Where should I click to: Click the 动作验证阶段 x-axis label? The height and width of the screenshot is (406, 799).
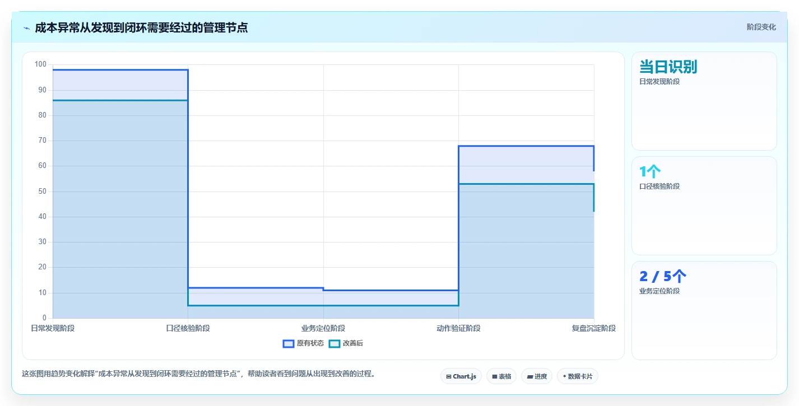pos(458,328)
